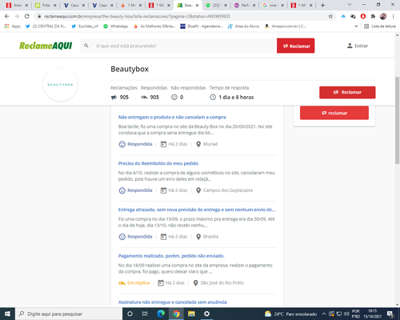Reload the current page
400x320 pixels.
pyautogui.click(x=27, y=17)
